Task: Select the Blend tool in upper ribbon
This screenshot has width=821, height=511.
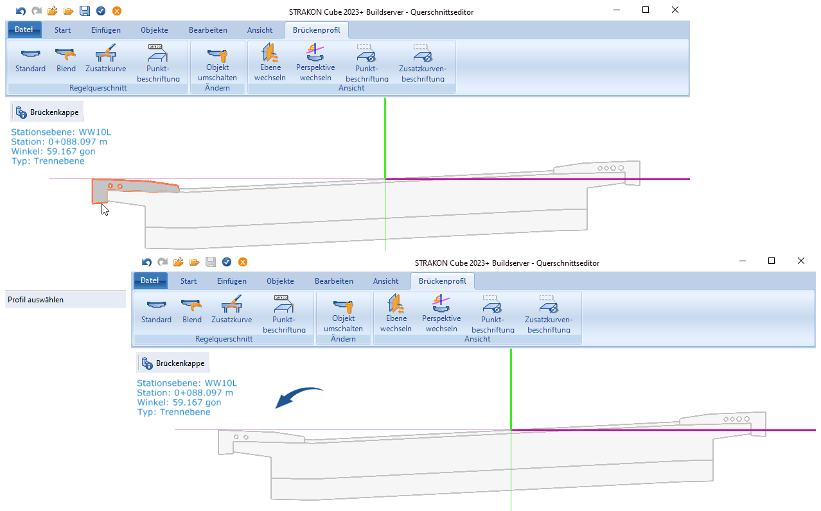Action: click(x=66, y=60)
